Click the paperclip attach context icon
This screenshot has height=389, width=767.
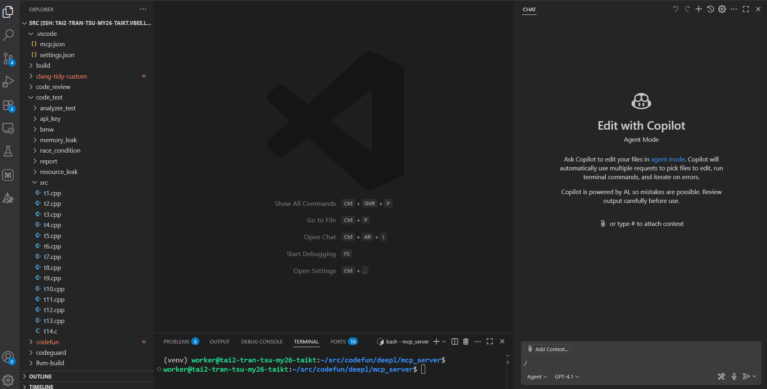(603, 223)
